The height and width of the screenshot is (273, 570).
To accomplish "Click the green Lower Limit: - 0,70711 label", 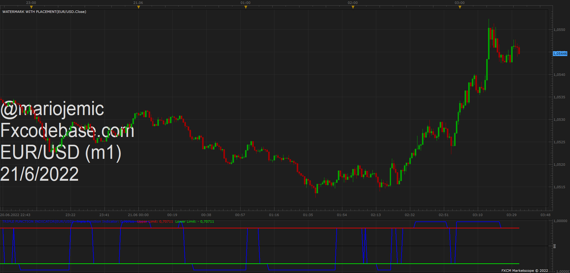I will click(195, 222).
